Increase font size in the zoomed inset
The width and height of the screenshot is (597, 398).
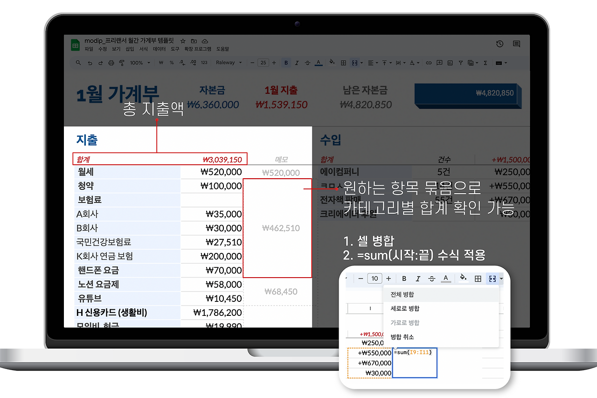coord(389,279)
